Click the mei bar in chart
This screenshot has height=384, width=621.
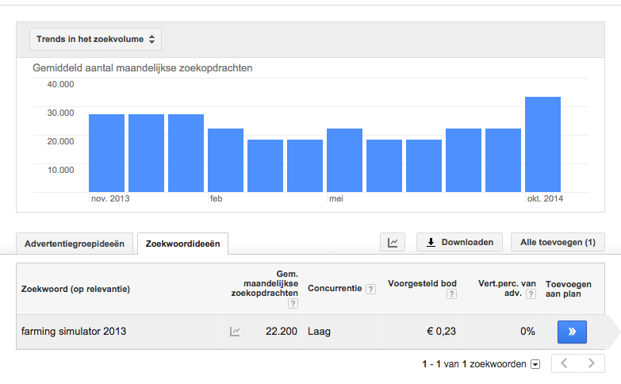pyautogui.click(x=344, y=160)
